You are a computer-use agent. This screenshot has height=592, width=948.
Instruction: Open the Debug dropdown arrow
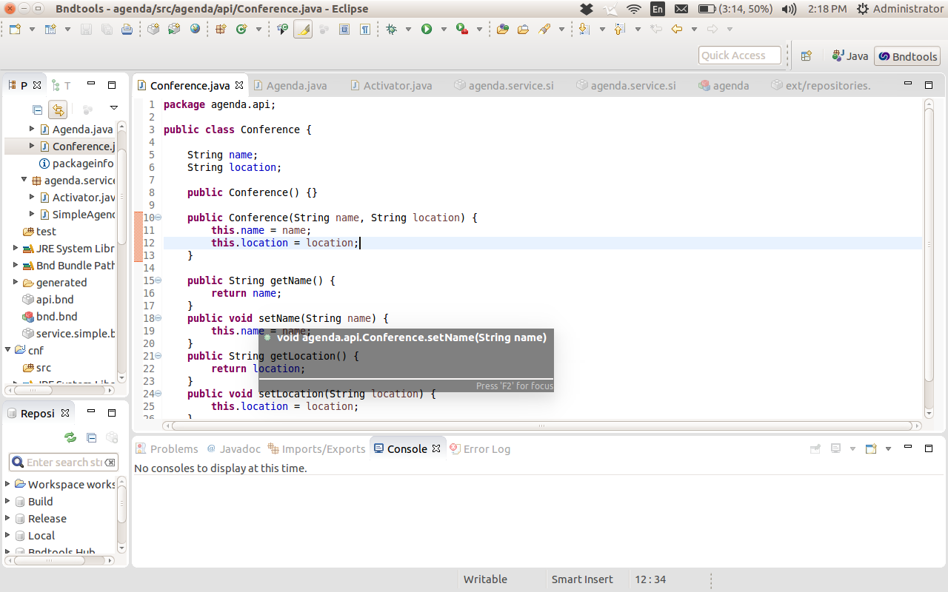tap(408, 30)
